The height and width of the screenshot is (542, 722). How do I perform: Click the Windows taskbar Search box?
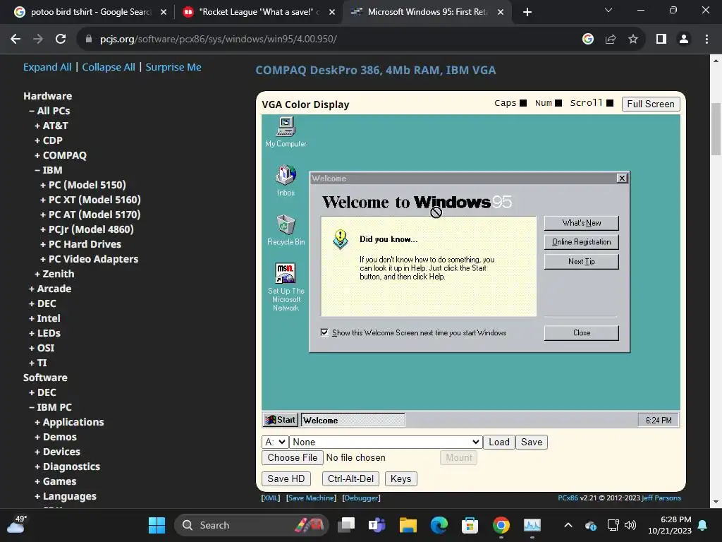click(x=251, y=525)
